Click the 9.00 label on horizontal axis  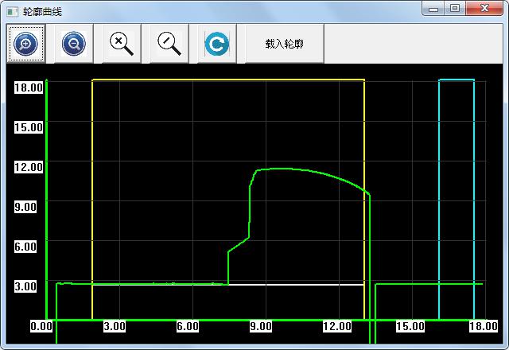(x=261, y=326)
